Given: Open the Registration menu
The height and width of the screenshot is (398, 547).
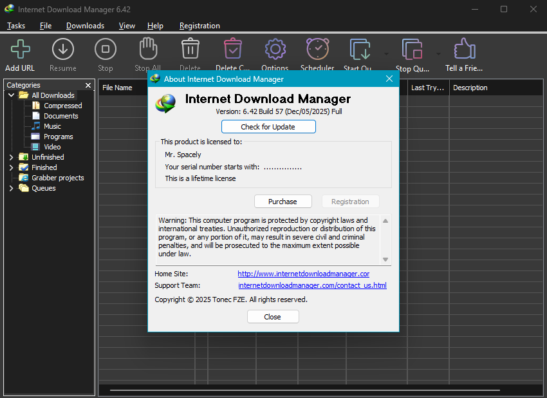Looking at the screenshot, I should [199, 26].
